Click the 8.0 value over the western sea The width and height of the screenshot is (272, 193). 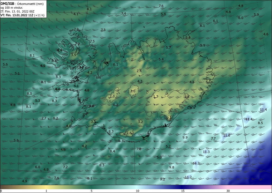[x=29, y=94]
